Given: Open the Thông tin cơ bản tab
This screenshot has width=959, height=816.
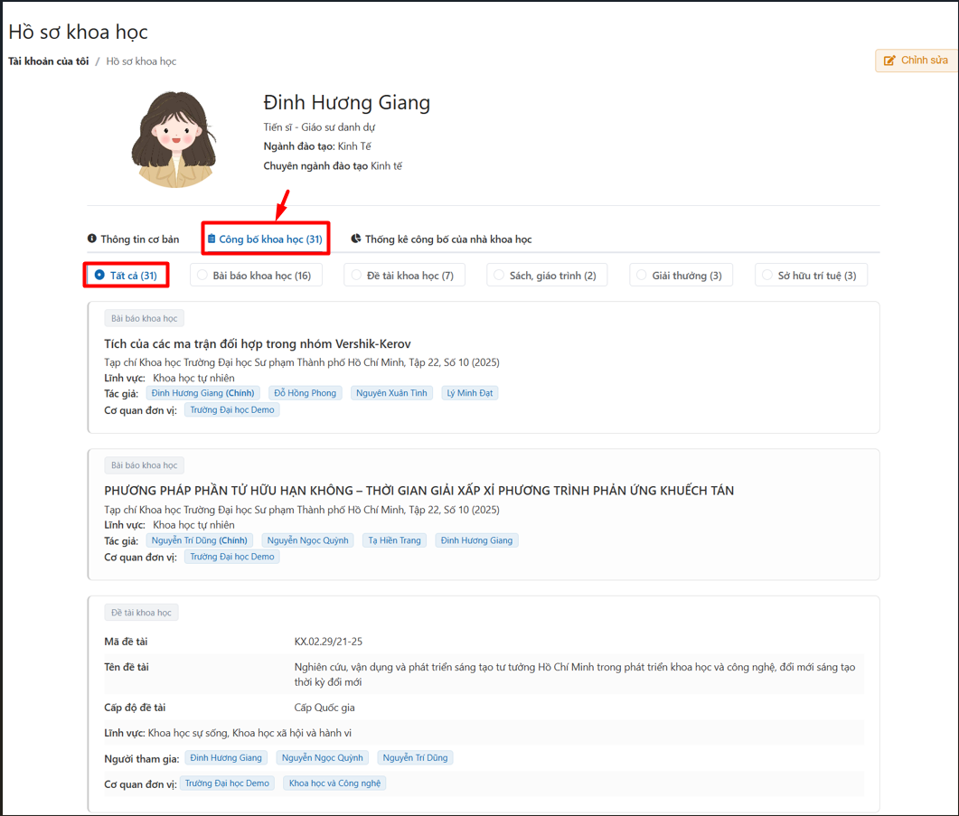Looking at the screenshot, I should (x=139, y=239).
